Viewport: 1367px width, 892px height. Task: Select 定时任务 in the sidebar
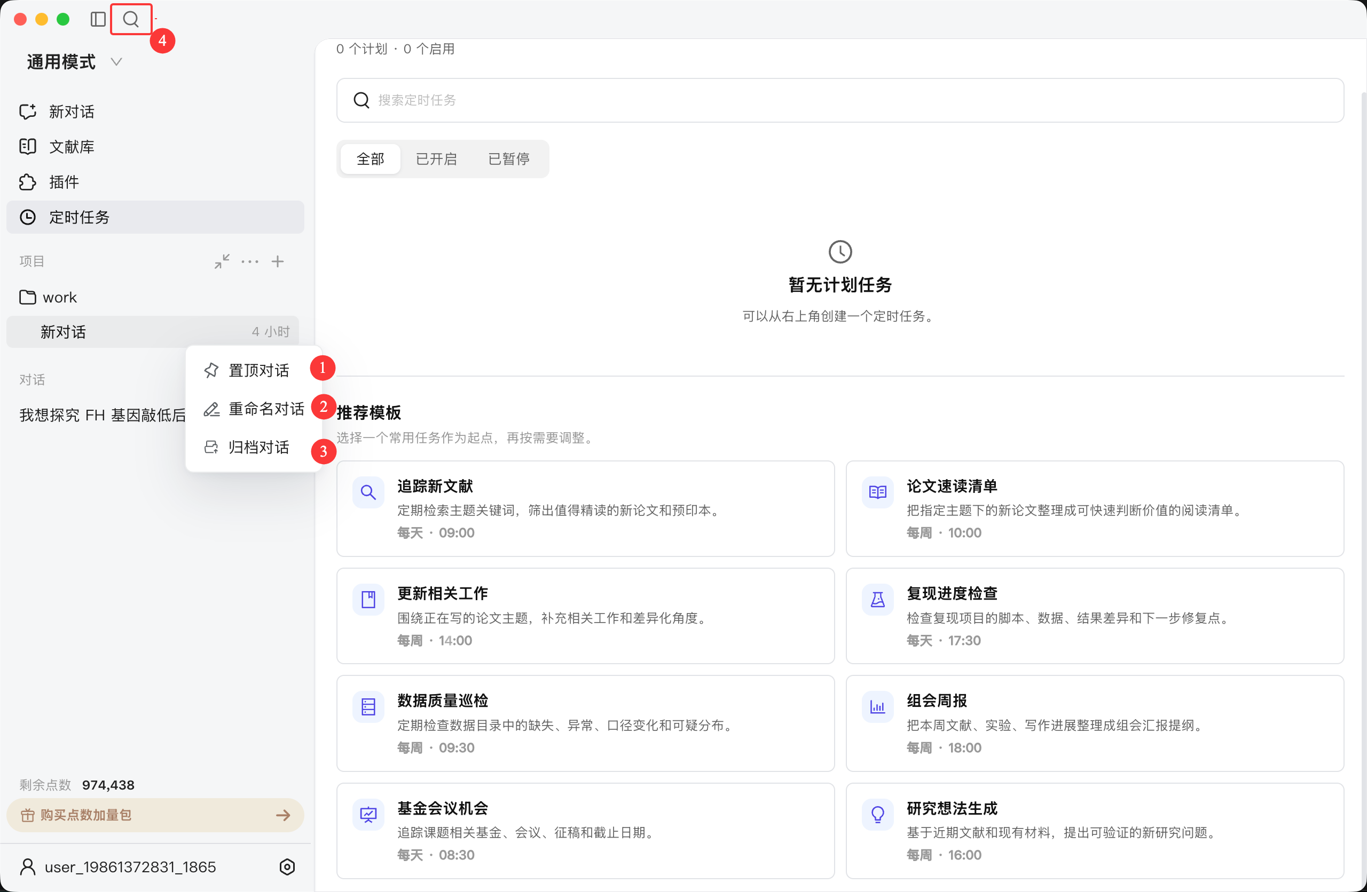155,217
